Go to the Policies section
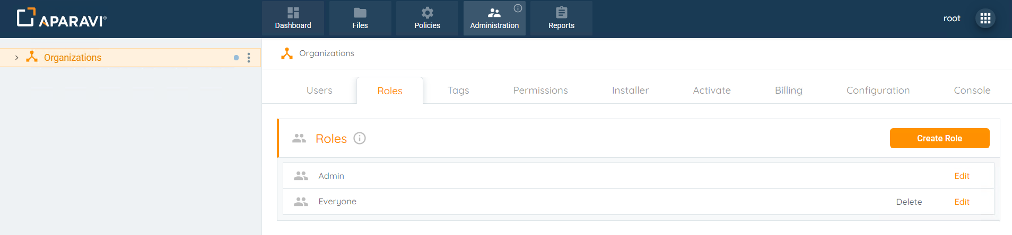The height and width of the screenshot is (235, 1012). [427, 19]
